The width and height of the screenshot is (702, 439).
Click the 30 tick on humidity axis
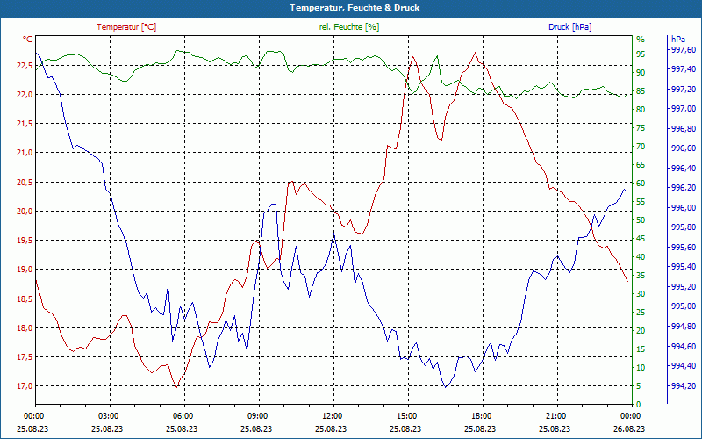(641, 294)
